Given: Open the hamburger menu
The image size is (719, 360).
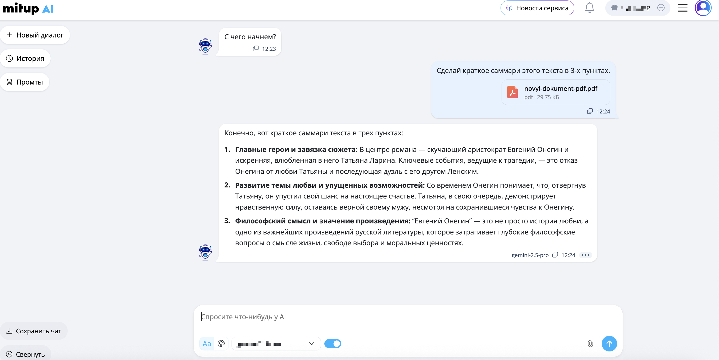Looking at the screenshot, I should 682,8.
